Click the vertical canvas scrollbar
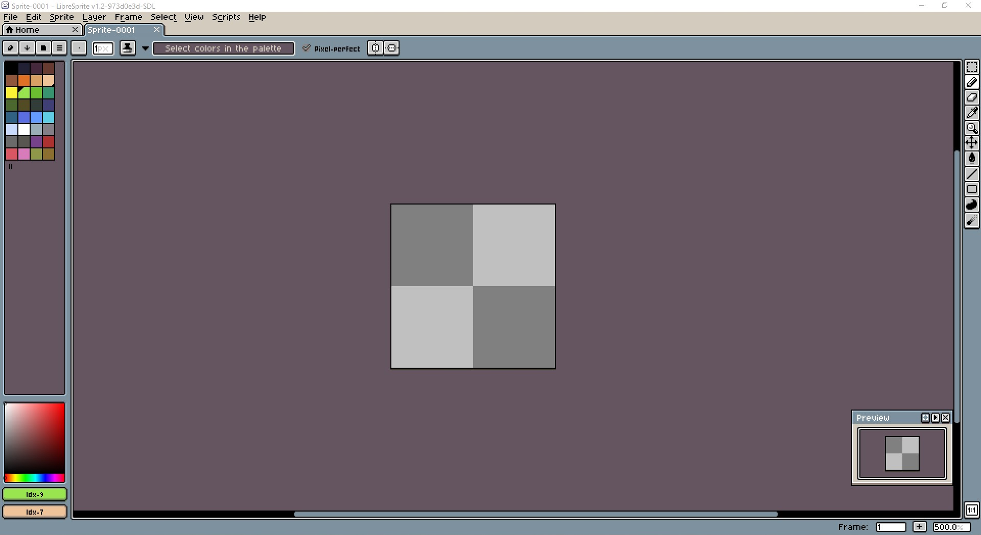This screenshot has width=981, height=535. point(956,287)
